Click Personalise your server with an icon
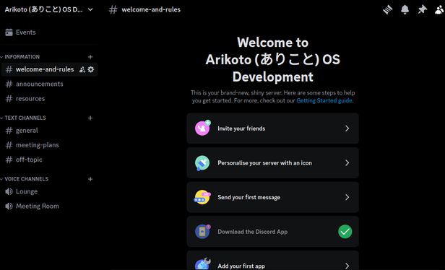Viewport: 445px width, 270px height. (273, 163)
